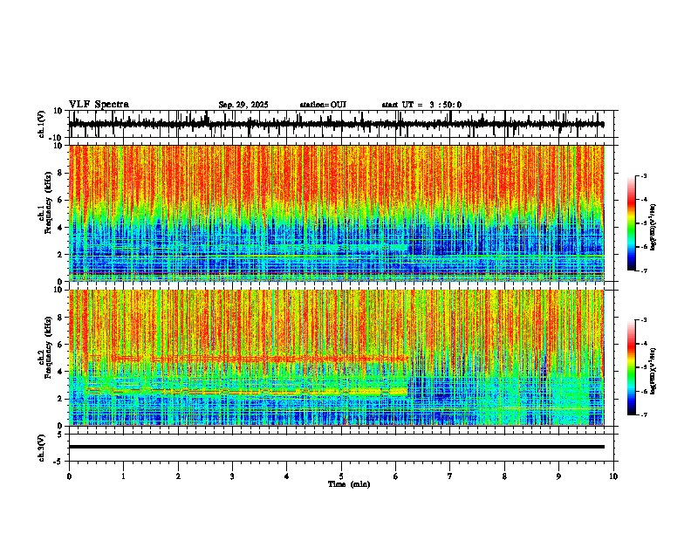The image size is (691, 534).
Task: Click the time axis tick label "2"
Action: coord(178,476)
